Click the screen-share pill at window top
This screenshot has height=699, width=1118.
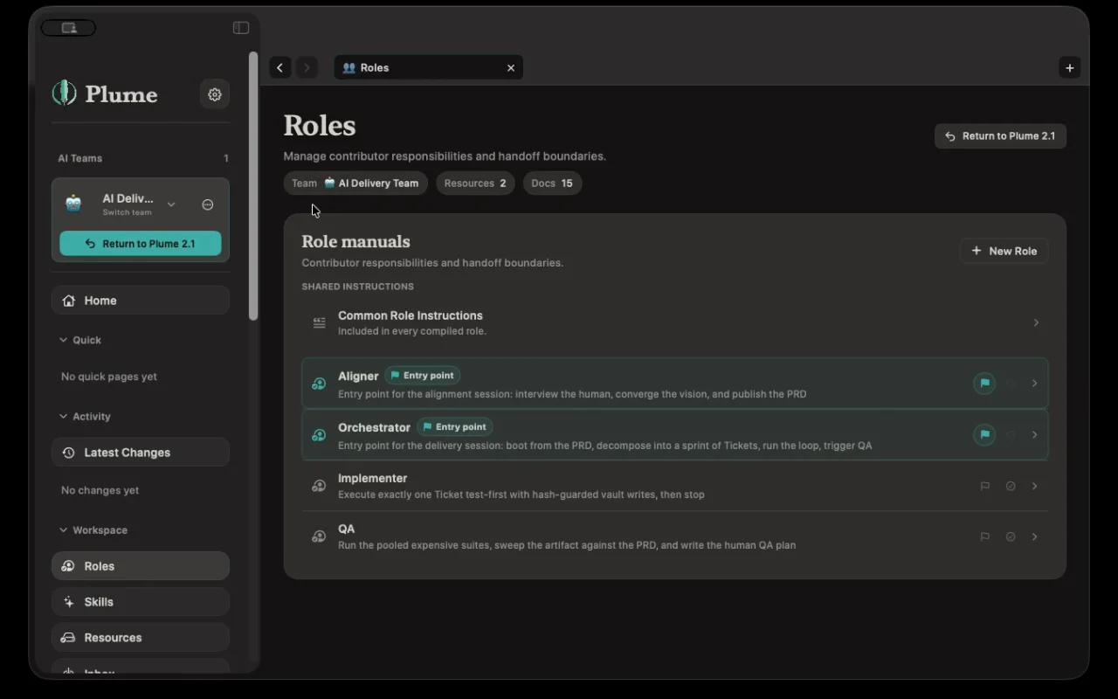tap(68, 28)
